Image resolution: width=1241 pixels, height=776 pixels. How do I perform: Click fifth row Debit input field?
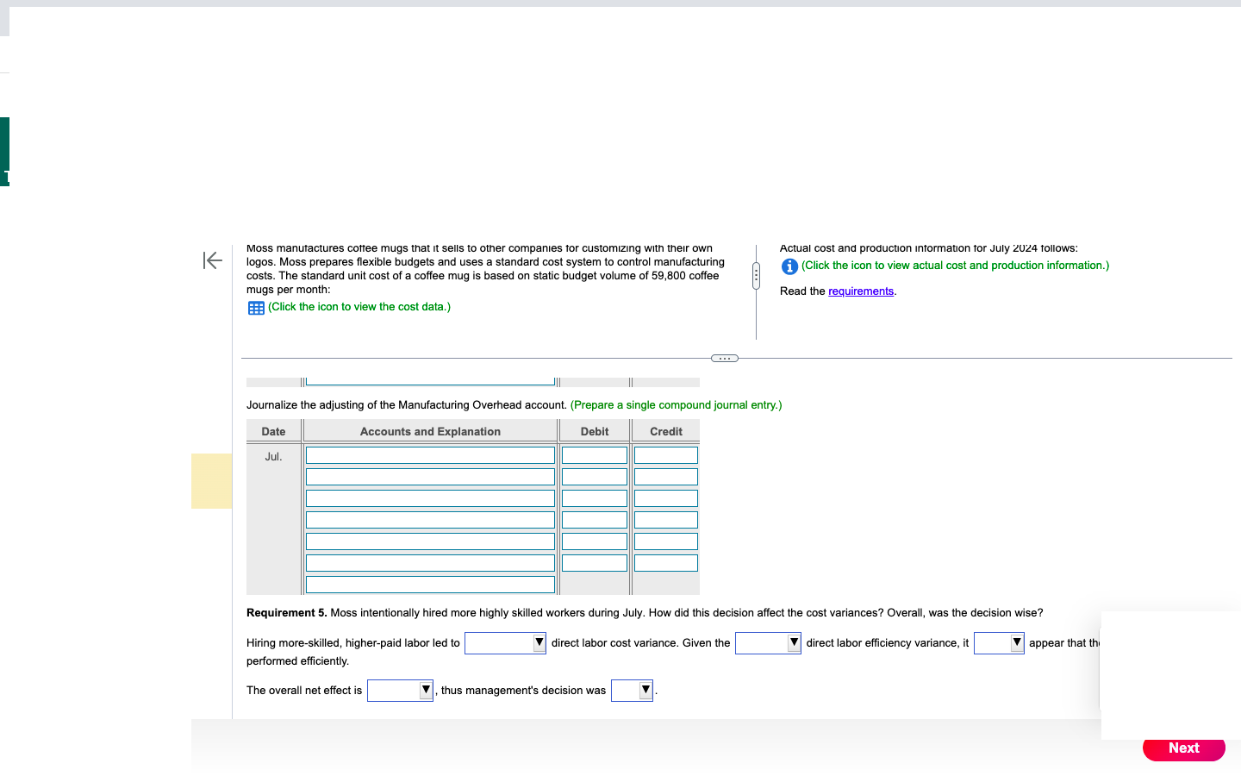pyautogui.click(x=595, y=541)
